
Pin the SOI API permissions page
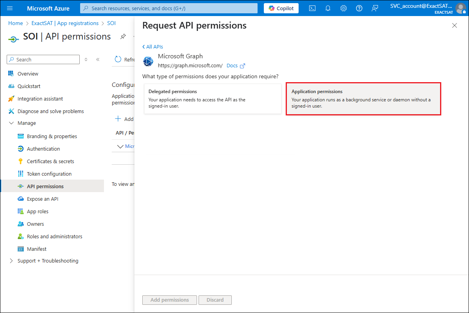123,36
